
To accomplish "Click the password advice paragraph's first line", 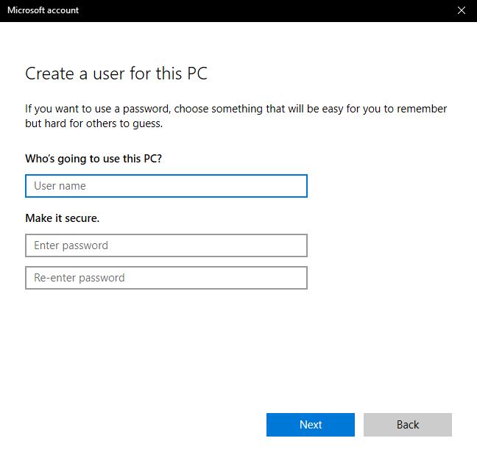I will click(x=236, y=109).
